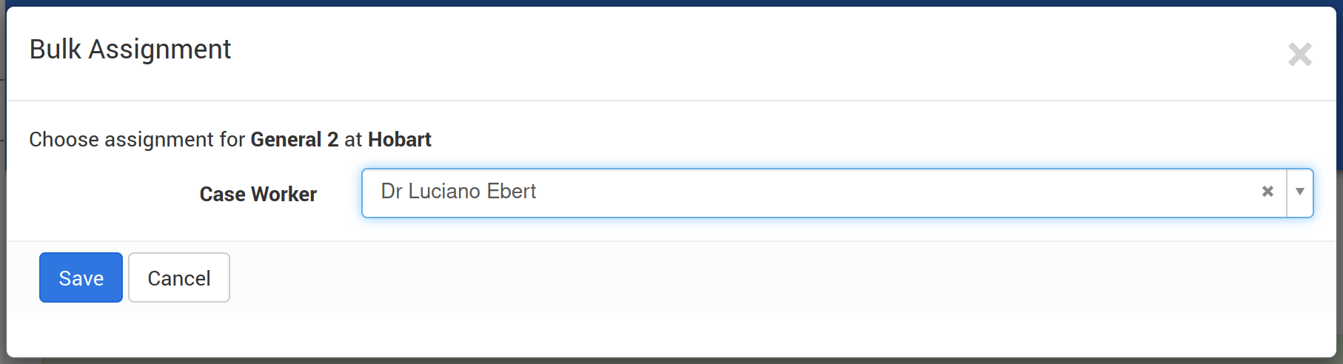
Task: Click the Case Worker field label
Action: click(258, 194)
